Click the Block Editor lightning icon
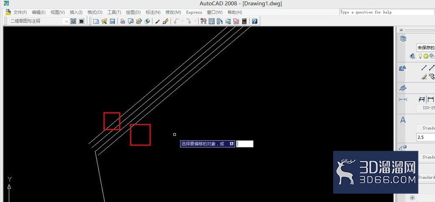 (x=166, y=21)
